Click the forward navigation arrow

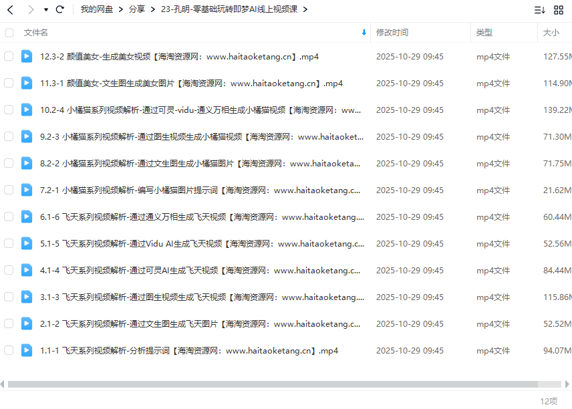(x=29, y=9)
